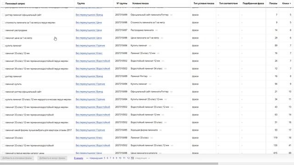This screenshot has width=294, height=165.
Task: Click the icon next to 'Ламинат Риттер' condition
Action: 150,77
